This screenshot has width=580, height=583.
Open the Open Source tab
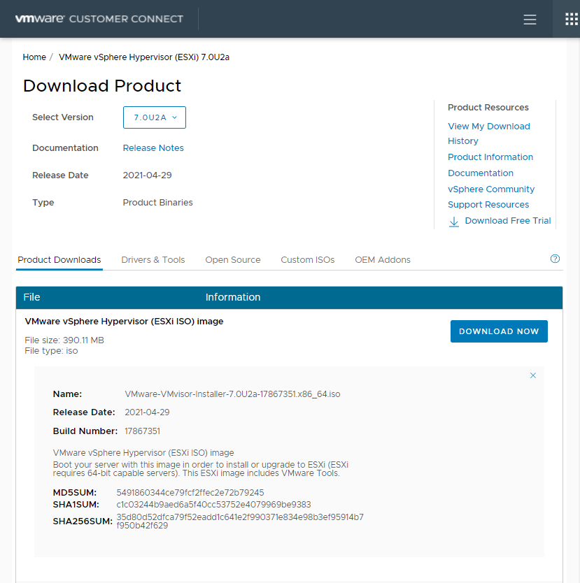pyautogui.click(x=233, y=260)
